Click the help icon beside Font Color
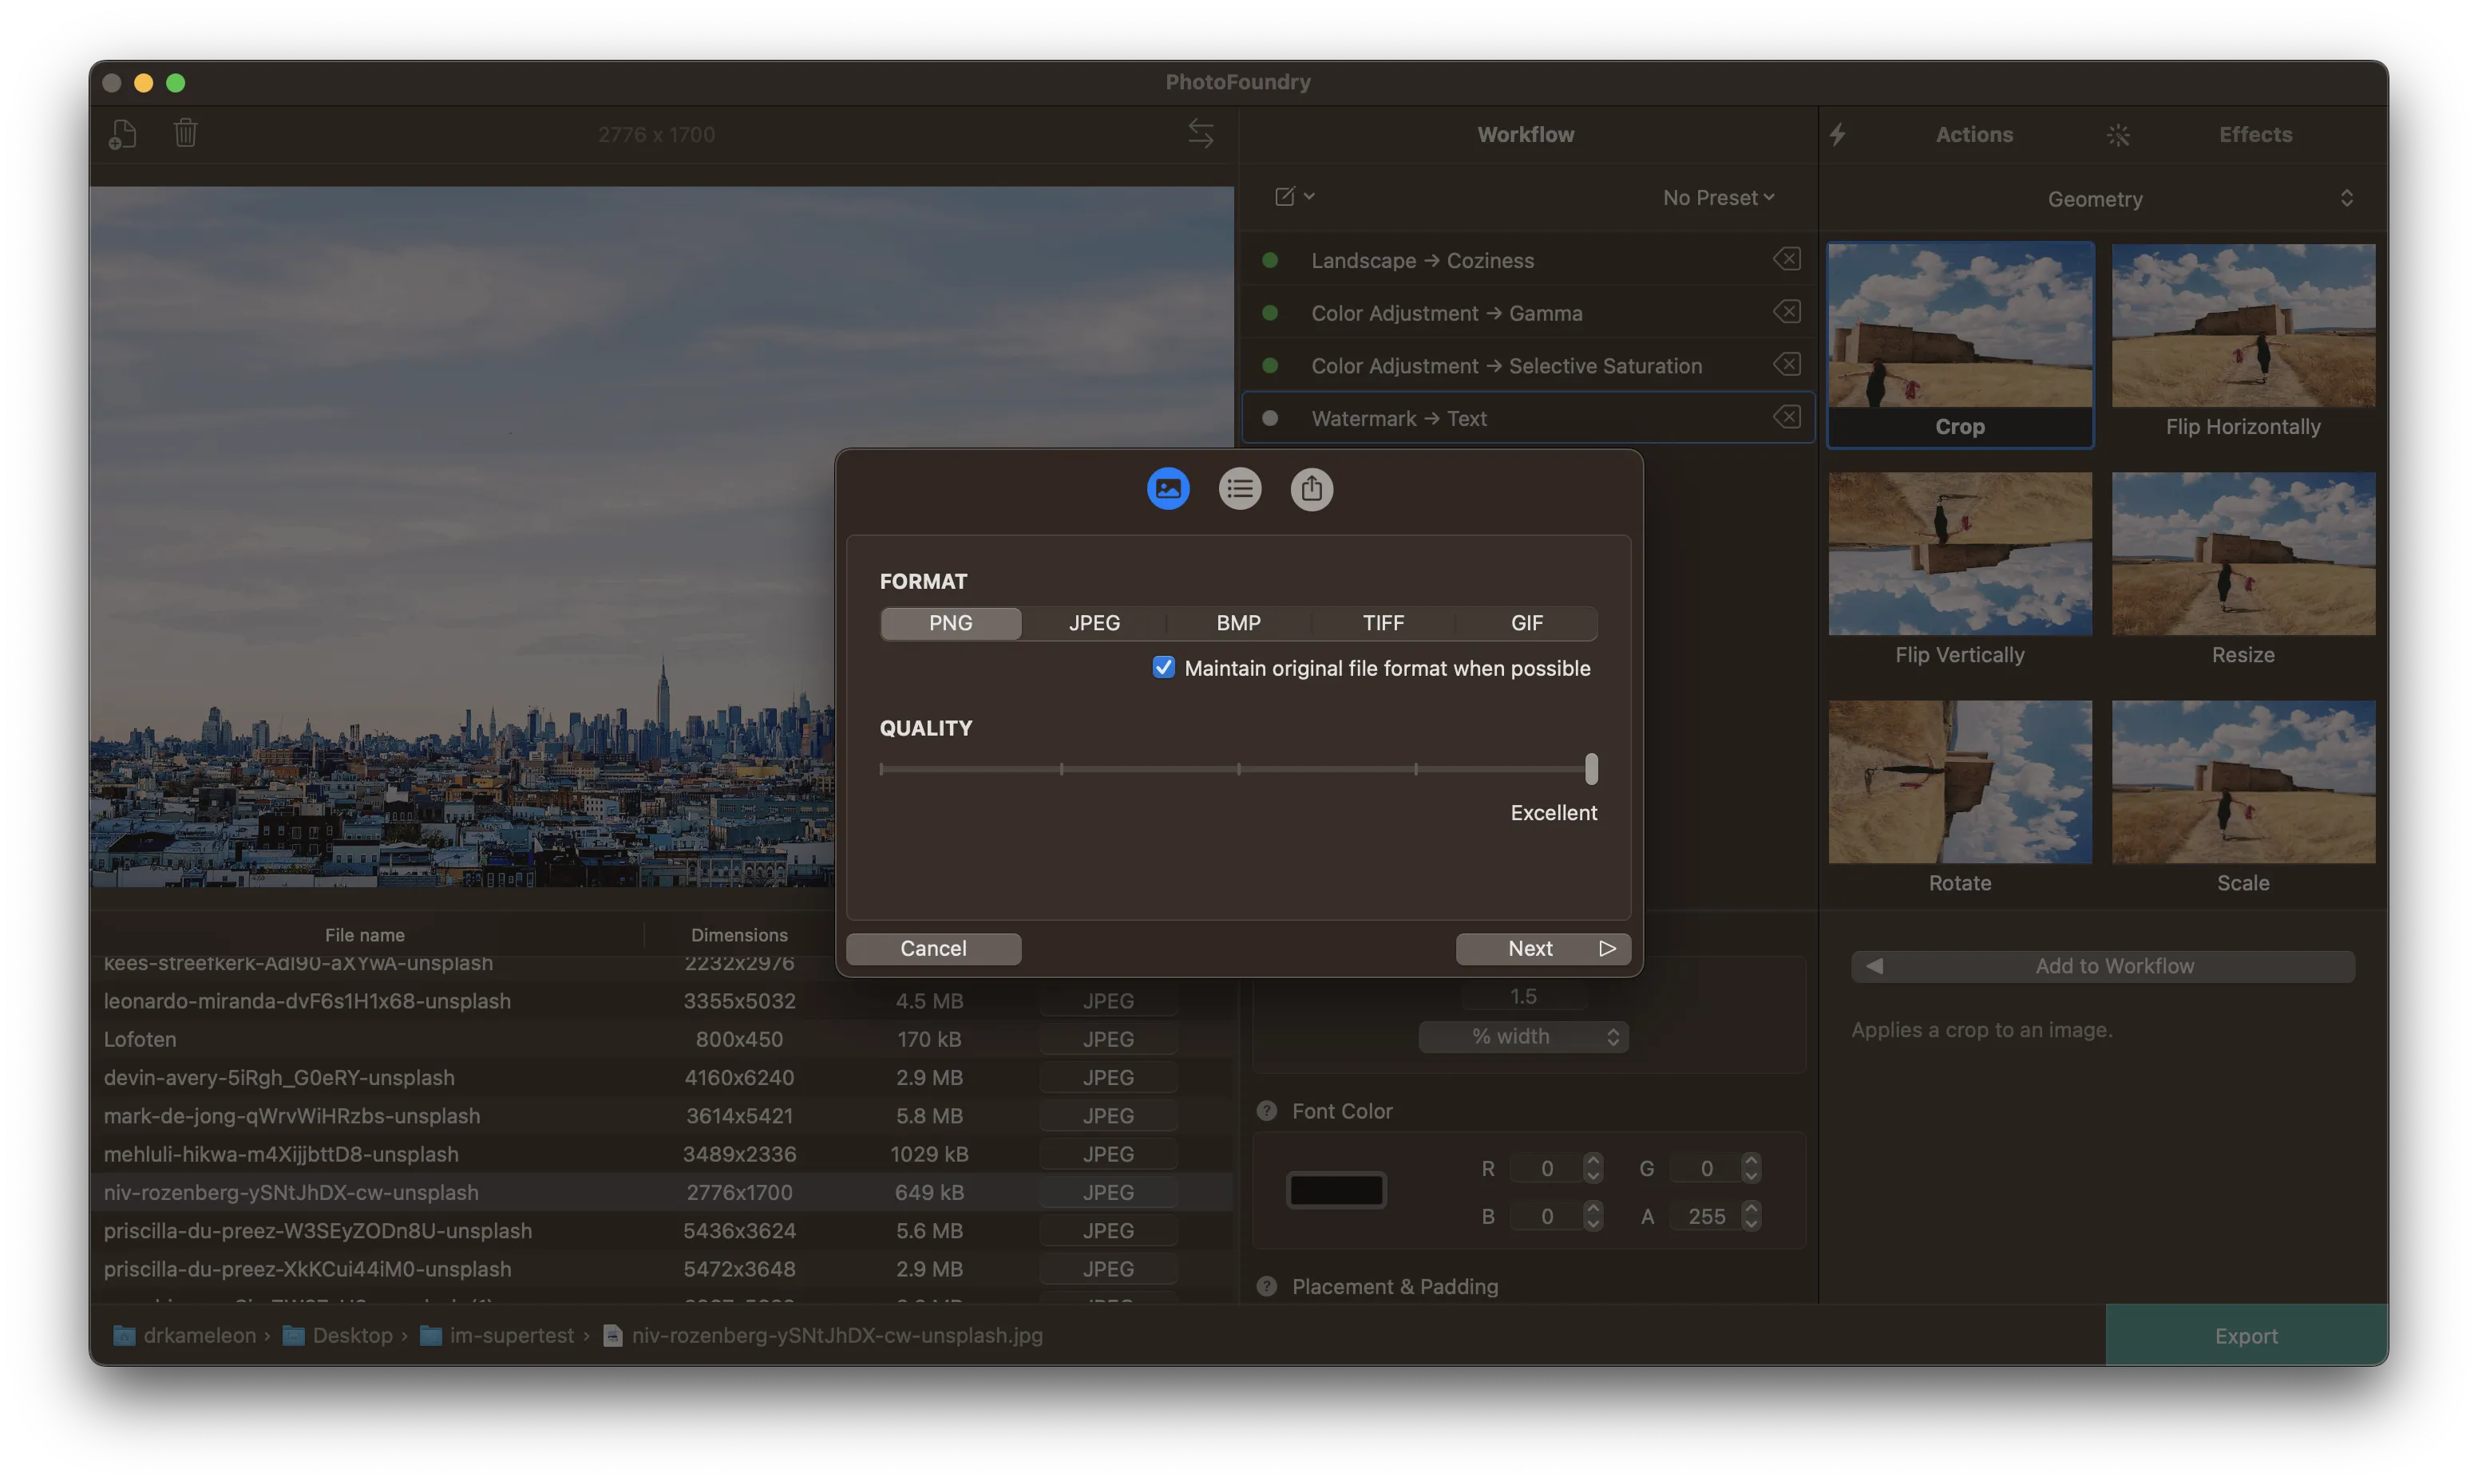2478x1484 pixels. tap(1266, 1111)
